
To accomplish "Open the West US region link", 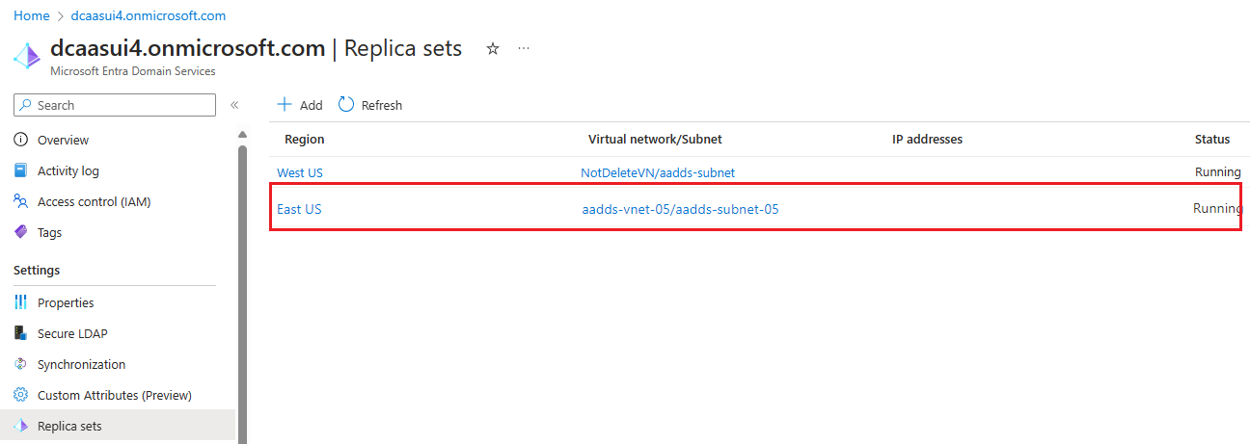I will pos(300,172).
